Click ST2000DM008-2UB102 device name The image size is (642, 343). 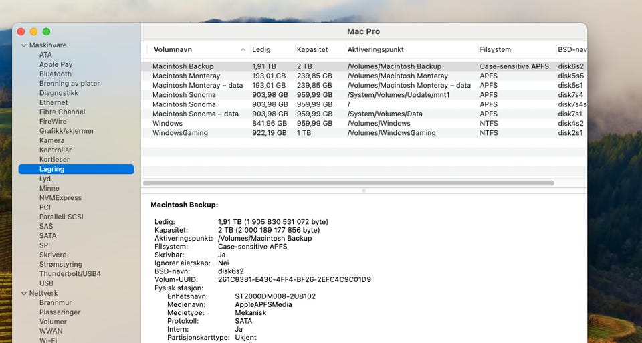point(275,296)
